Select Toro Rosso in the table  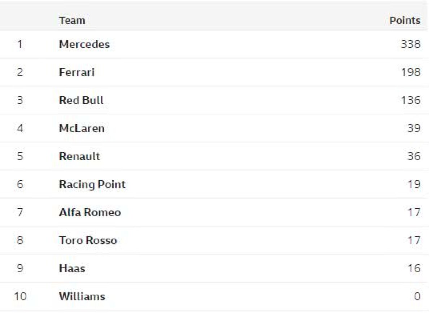point(88,240)
